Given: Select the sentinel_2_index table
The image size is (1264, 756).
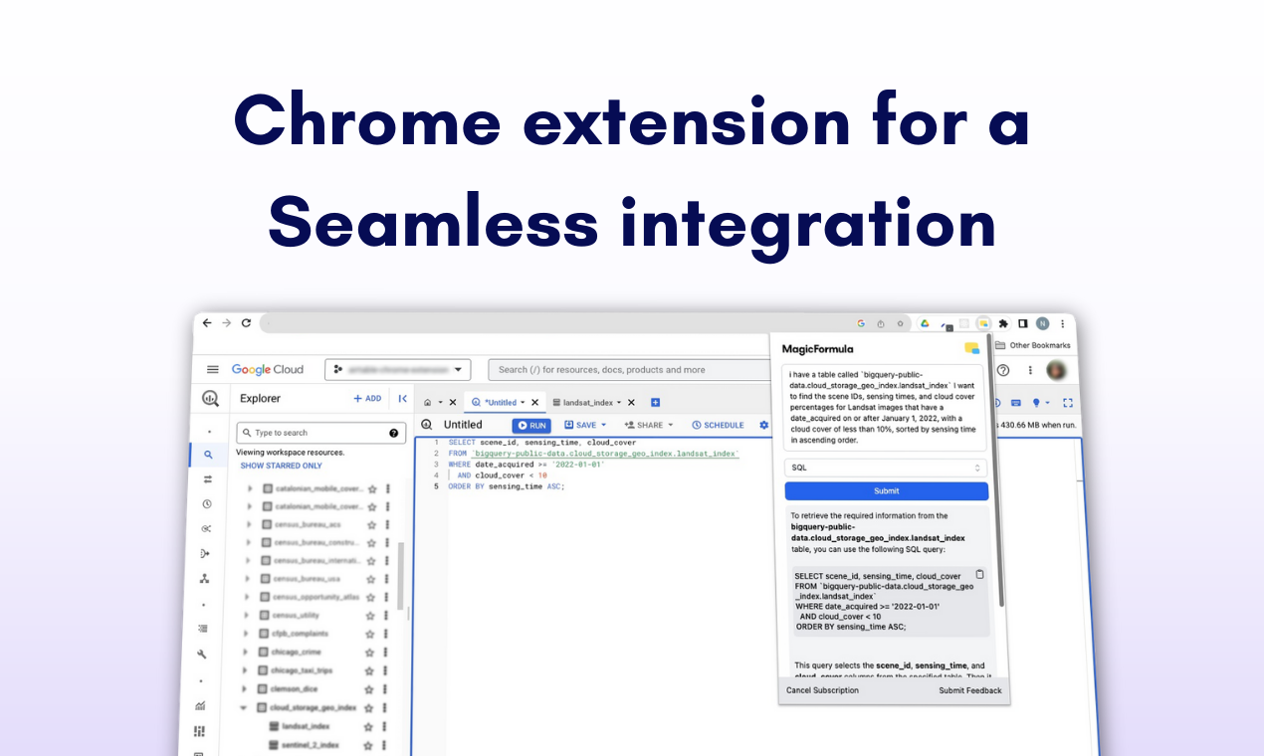Looking at the screenshot, I should click(310, 745).
